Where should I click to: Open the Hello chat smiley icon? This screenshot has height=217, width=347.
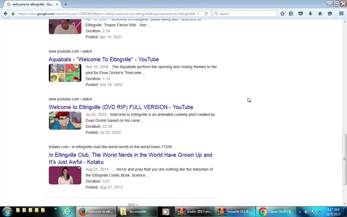(330, 14)
